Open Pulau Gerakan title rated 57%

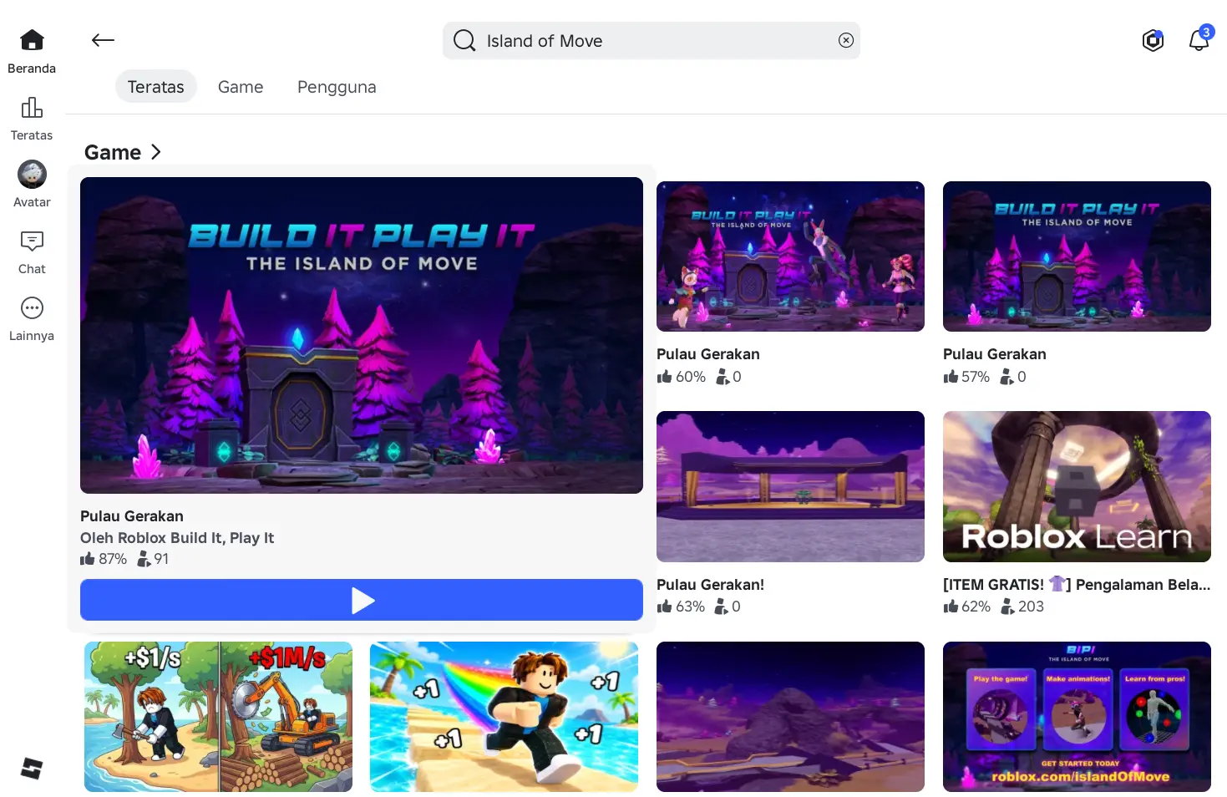tap(995, 354)
